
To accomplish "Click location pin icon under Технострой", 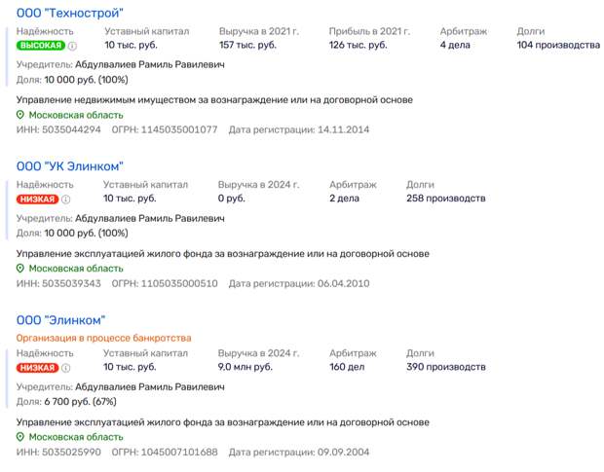I will (20, 115).
